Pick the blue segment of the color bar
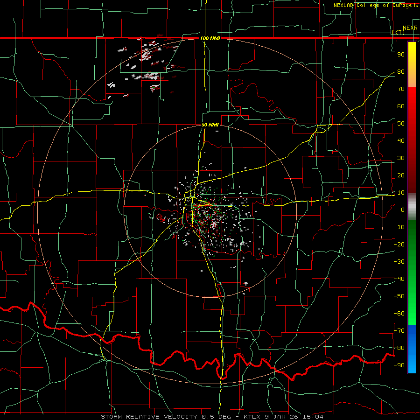 412,349
